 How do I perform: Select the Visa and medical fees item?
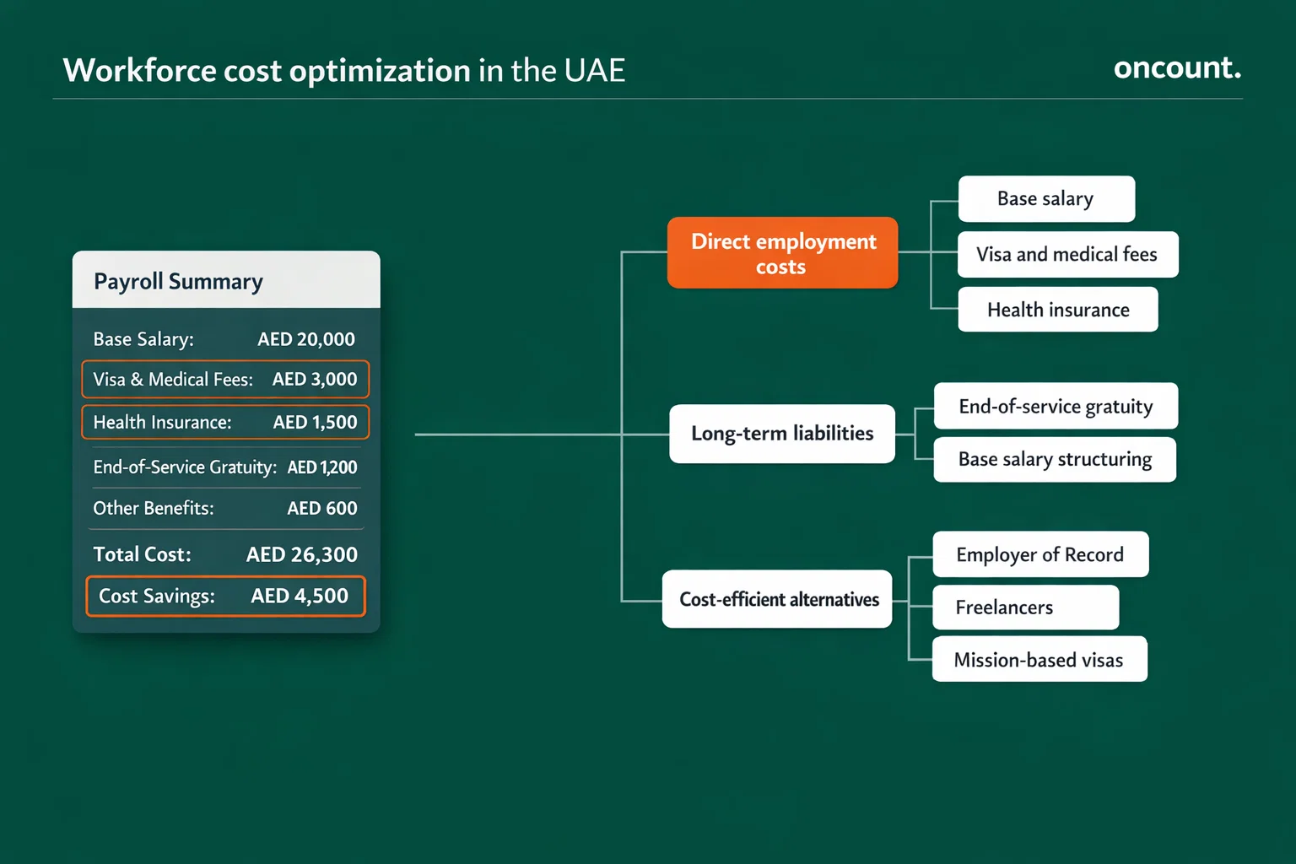click(1066, 254)
